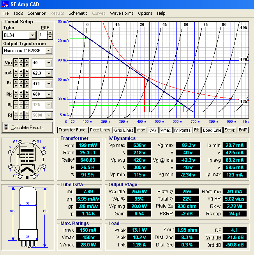Click the Heat value 499 mW
This screenshot has height=255, width=254.
pyautogui.click(x=88, y=145)
